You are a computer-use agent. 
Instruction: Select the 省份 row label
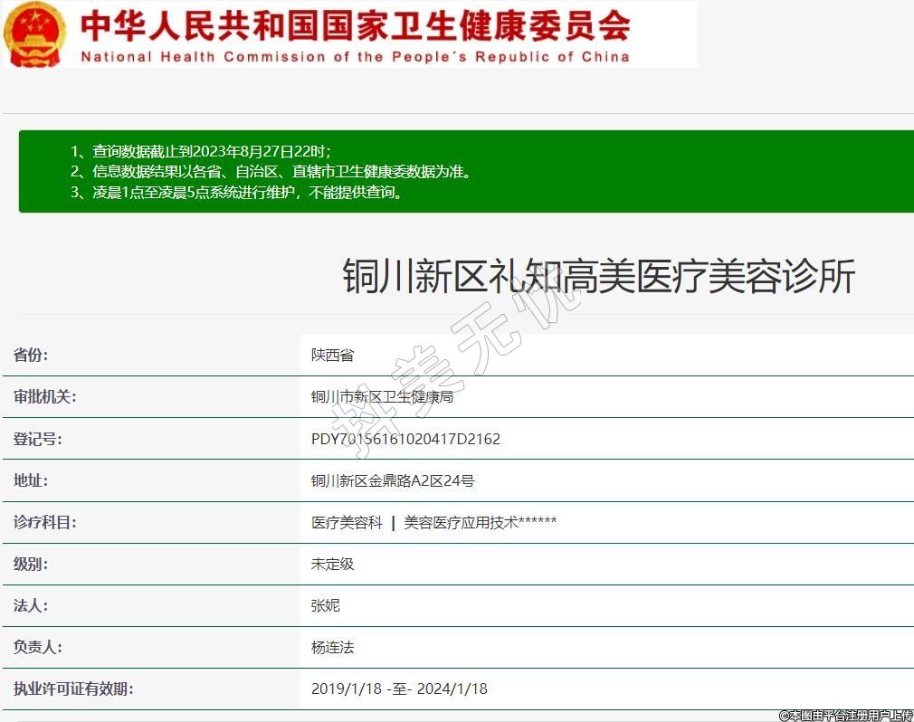31,355
